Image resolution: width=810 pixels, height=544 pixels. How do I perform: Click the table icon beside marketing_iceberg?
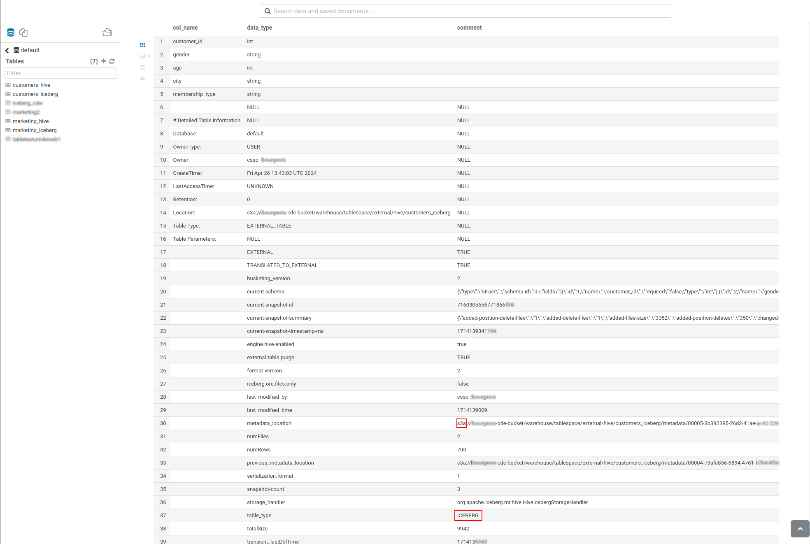click(x=8, y=130)
